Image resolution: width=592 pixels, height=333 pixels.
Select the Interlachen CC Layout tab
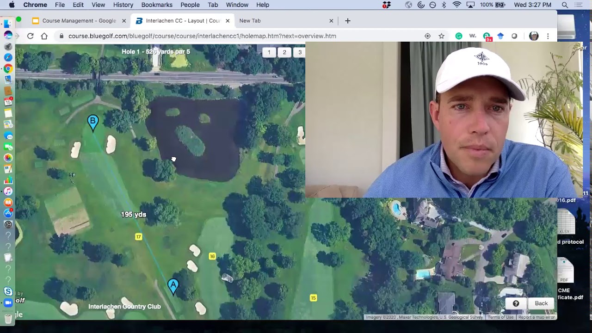click(x=183, y=21)
